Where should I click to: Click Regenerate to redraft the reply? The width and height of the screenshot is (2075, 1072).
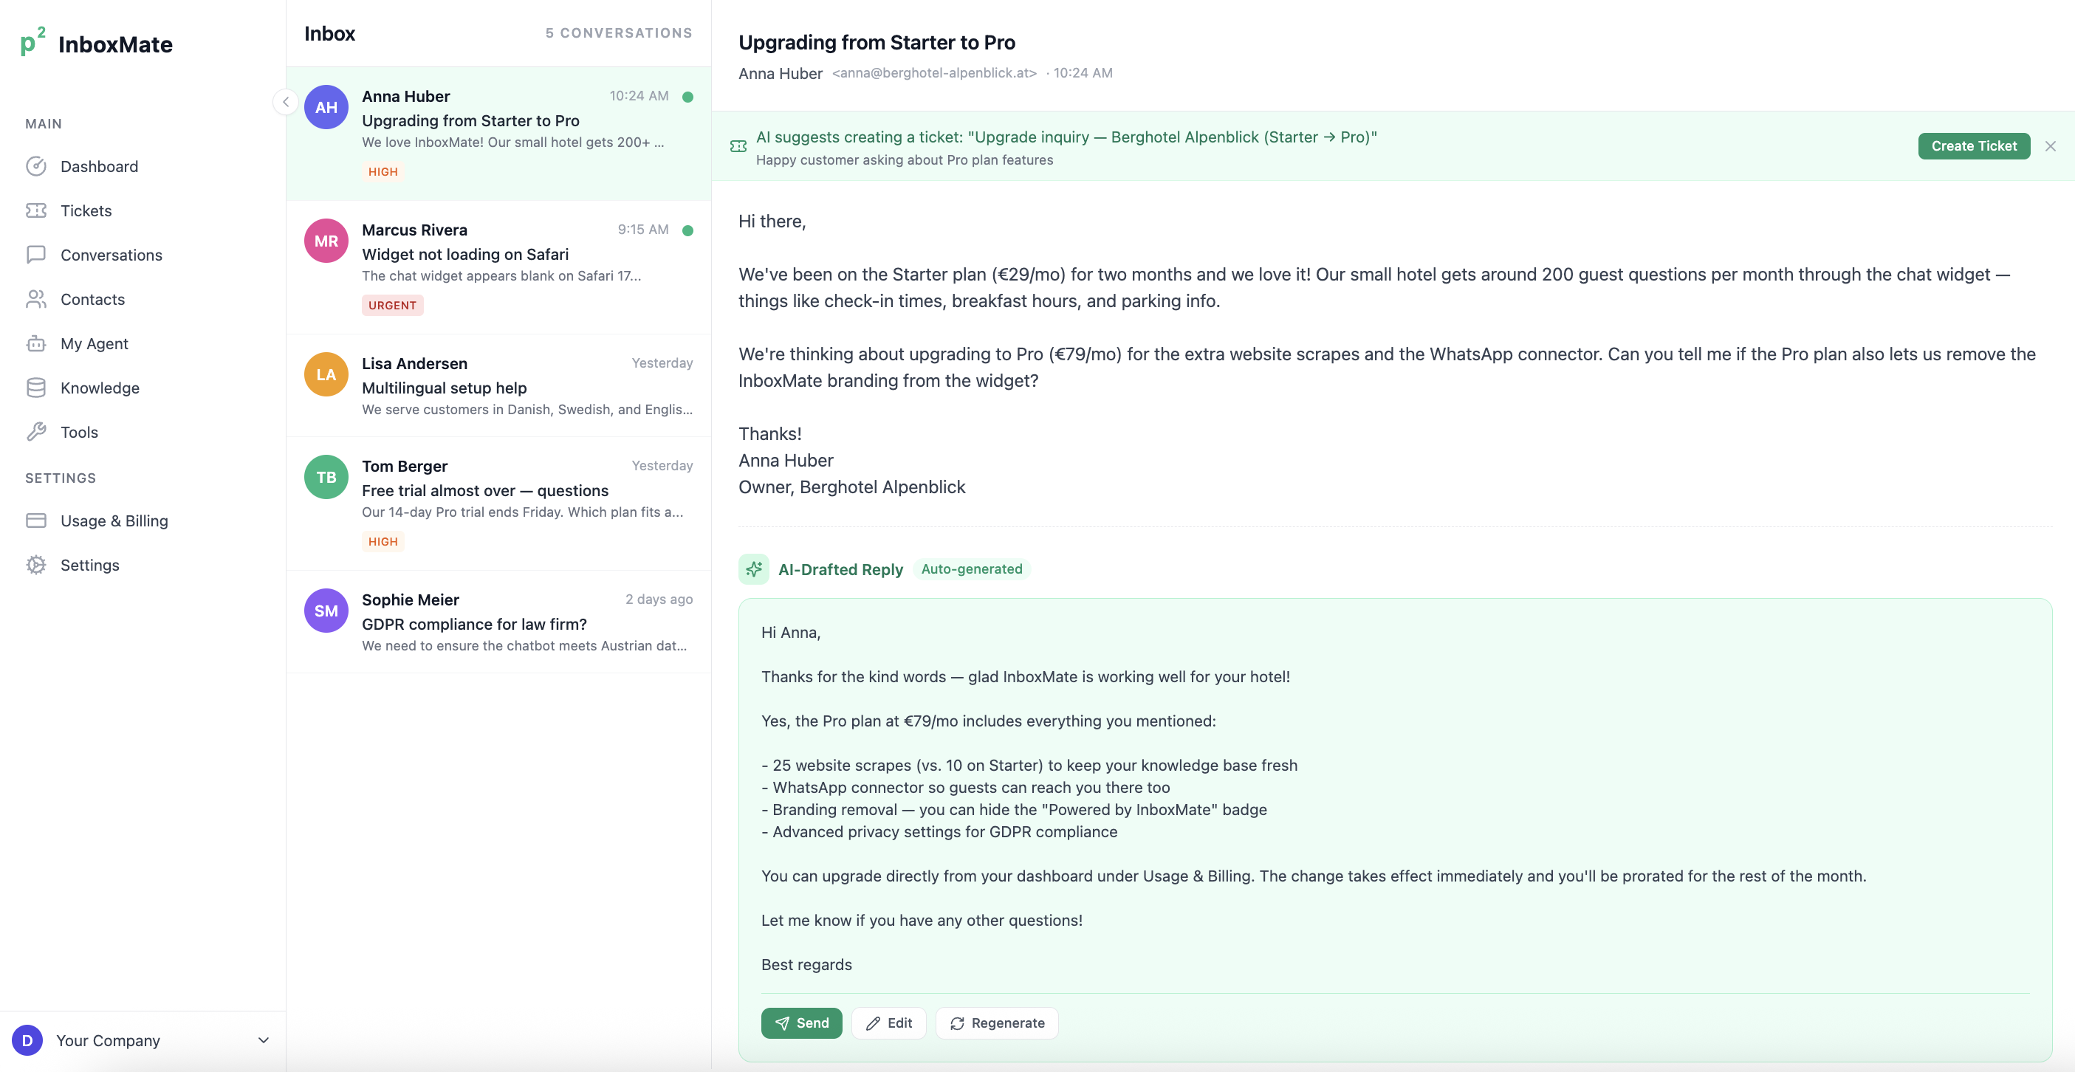[996, 1022]
